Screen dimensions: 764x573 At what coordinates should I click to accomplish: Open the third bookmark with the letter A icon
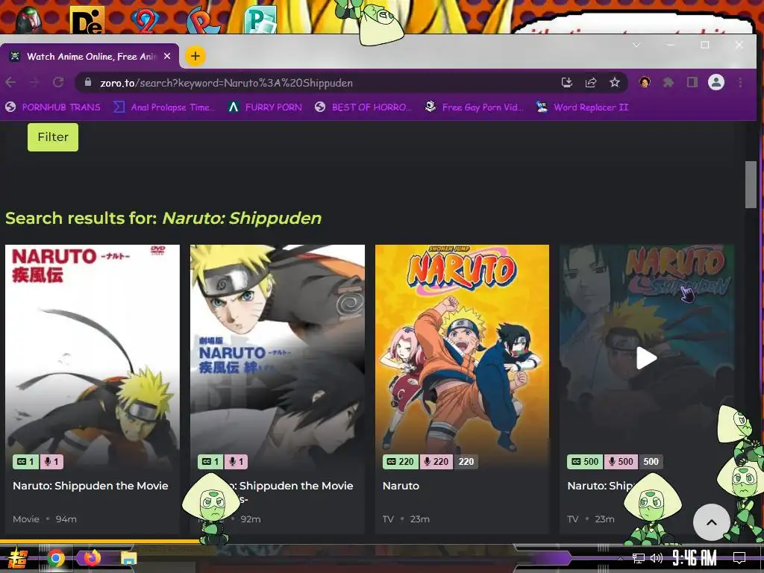[x=266, y=107]
